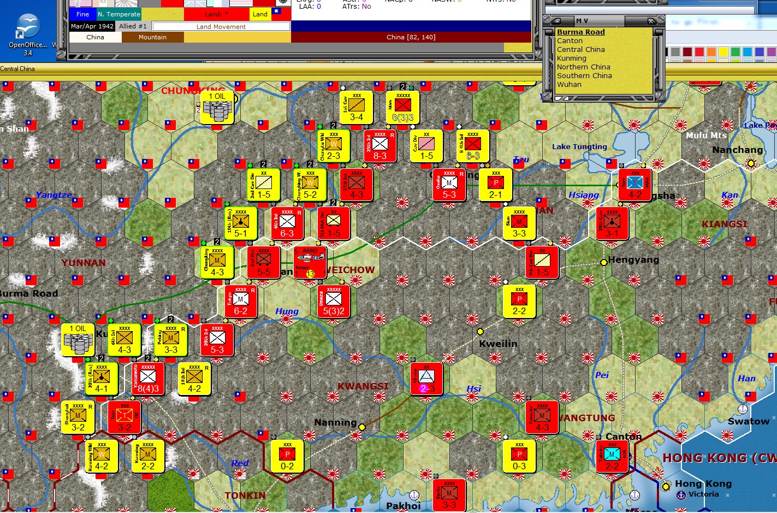Select the yellow 2-1 partisan counter
This screenshot has width=777, height=513.
coord(496,185)
